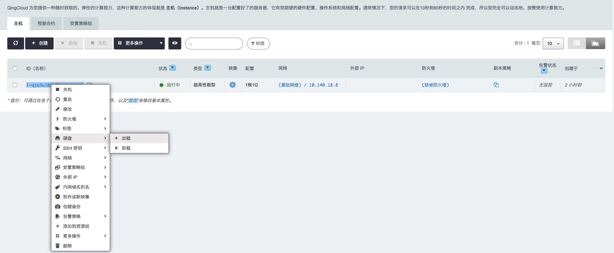Switch to list view icon
The height and width of the screenshot is (253, 614).
click(x=576, y=43)
